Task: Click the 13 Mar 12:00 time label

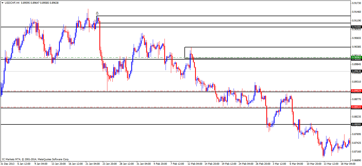Action: 331,164
